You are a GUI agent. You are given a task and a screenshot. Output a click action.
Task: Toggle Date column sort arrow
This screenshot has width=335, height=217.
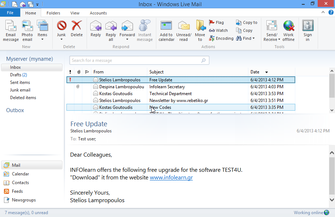coord(266,72)
